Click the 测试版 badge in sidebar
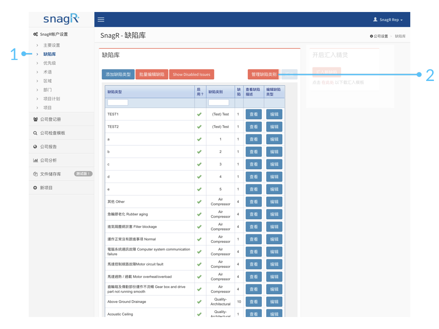Image resolution: width=439 pixels, height=329 pixels. coord(83,174)
